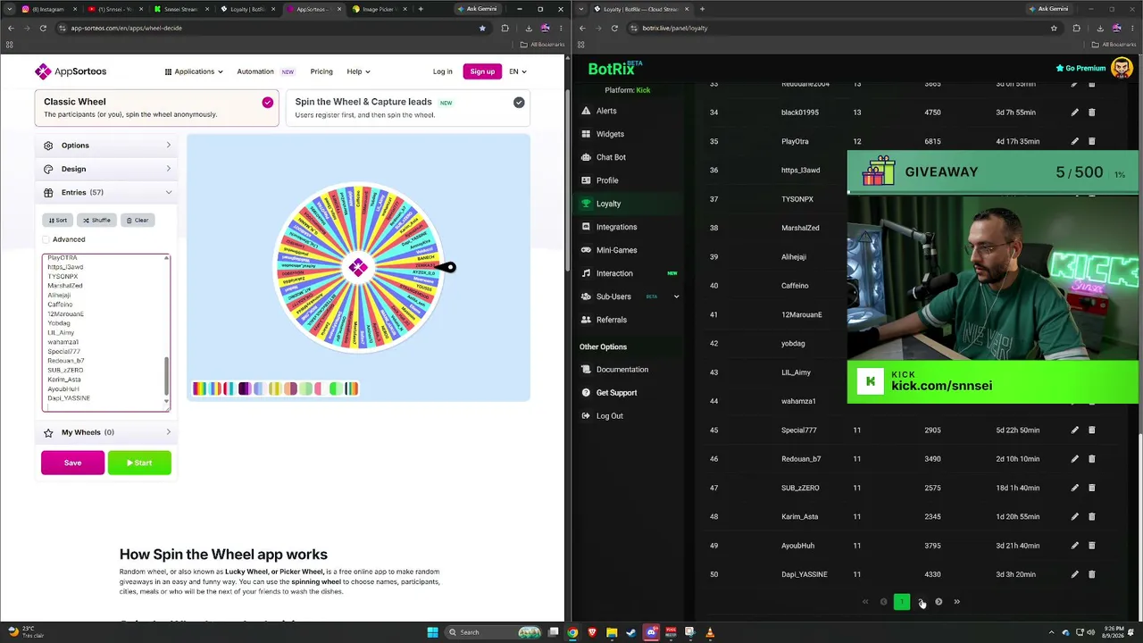Click the Log Out icon in BotRix
This screenshot has height=643, width=1143.
[586, 416]
